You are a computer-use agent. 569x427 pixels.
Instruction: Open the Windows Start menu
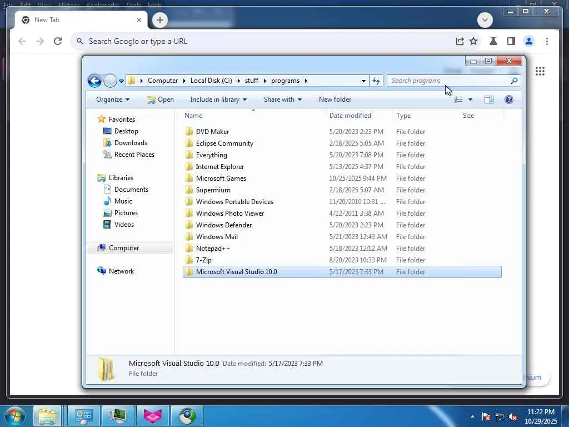14,416
